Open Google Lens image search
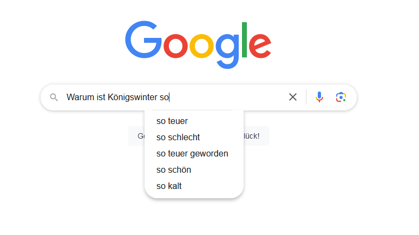419x235 pixels. click(341, 97)
